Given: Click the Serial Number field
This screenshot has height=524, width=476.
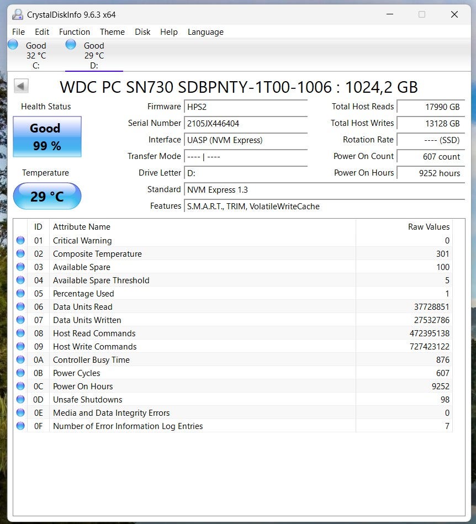Looking at the screenshot, I should point(246,124).
